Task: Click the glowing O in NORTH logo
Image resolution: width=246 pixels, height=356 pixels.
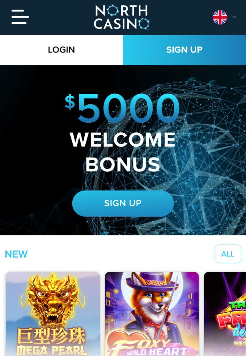Action: point(113,10)
